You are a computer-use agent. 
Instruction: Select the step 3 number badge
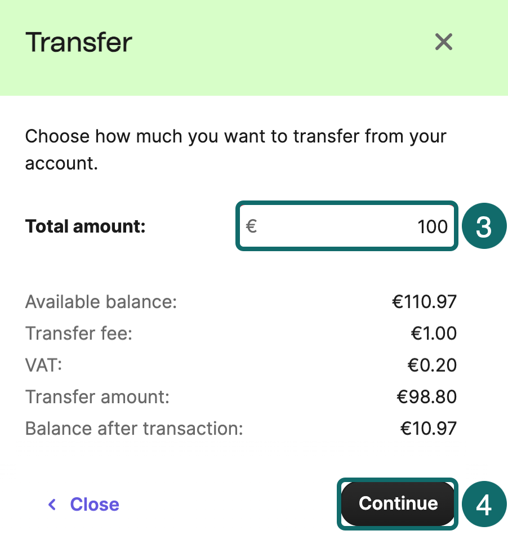[x=484, y=226]
